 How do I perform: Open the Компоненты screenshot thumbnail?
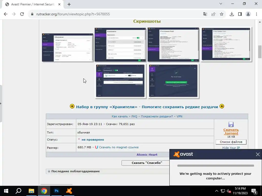[120, 45]
